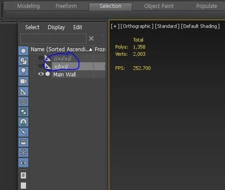Toggle Display Geometry filter icon
The height and width of the screenshot is (190, 225).
23,51
